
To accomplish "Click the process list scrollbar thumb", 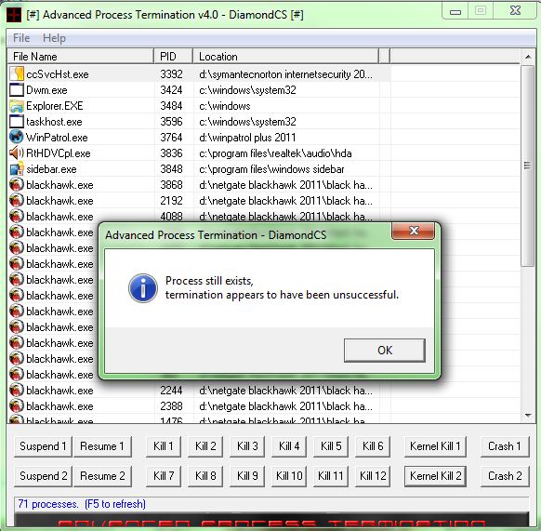I will [527, 166].
